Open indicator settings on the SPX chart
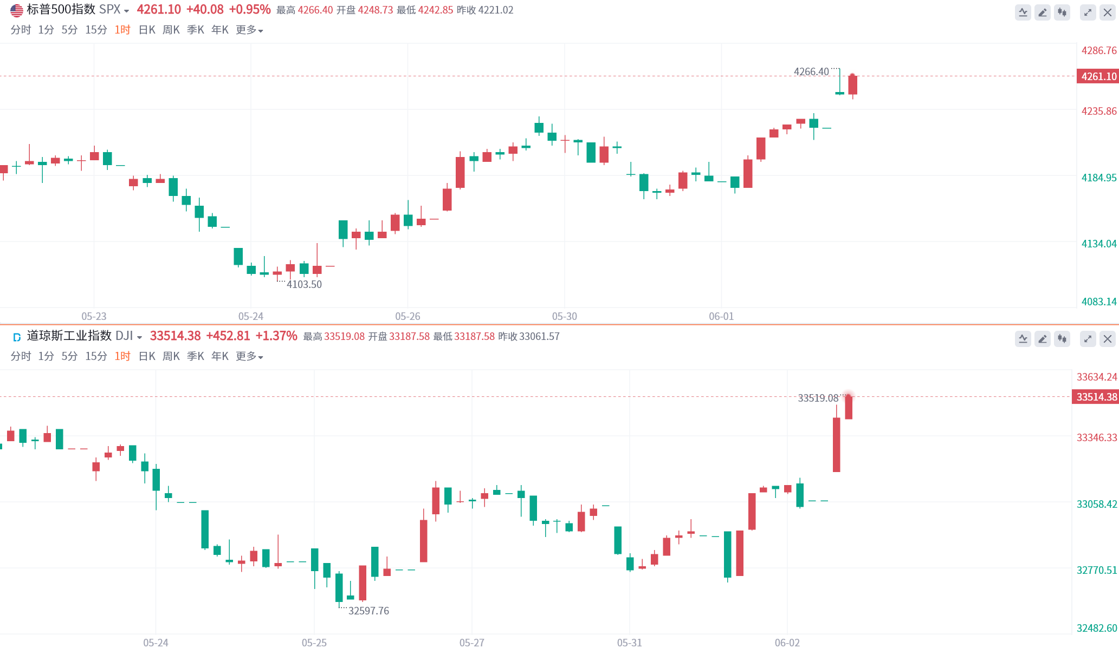 [1023, 12]
